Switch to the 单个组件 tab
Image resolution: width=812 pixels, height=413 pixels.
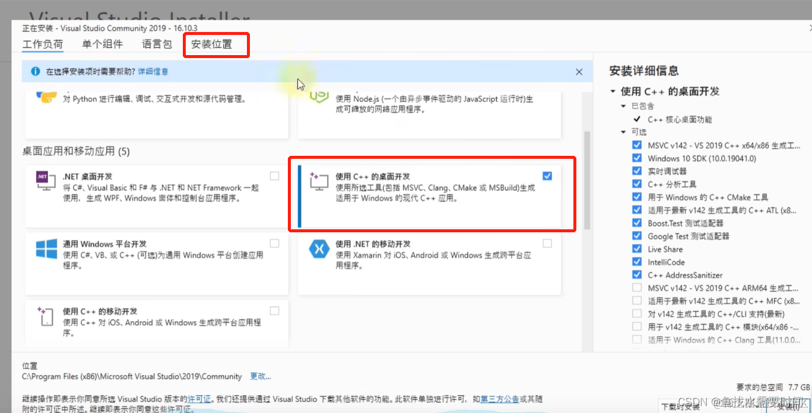pyautogui.click(x=101, y=44)
